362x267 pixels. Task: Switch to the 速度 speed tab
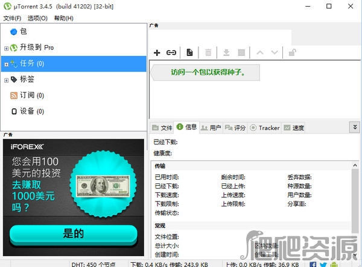pyautogui.click(x=294, y=127)
